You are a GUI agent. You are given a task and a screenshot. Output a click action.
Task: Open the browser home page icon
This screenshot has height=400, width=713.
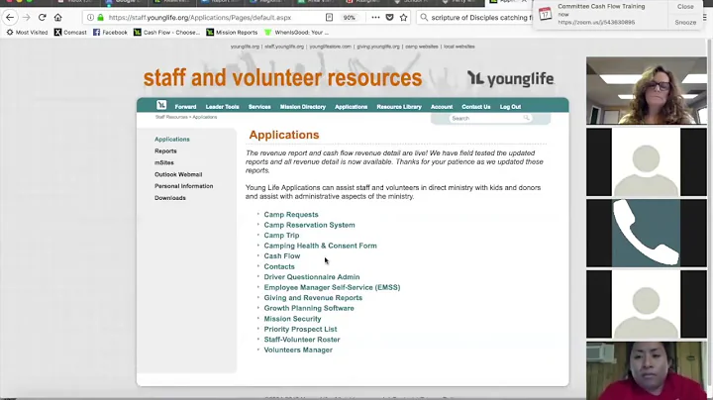click(57, 17)
